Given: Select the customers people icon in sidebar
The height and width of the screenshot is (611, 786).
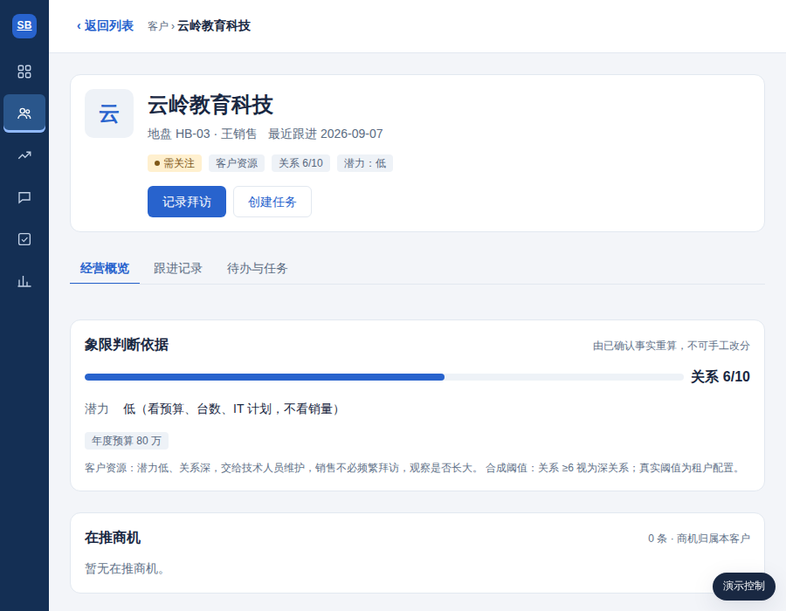Looking at the screenshot, I should click(24, 113).
